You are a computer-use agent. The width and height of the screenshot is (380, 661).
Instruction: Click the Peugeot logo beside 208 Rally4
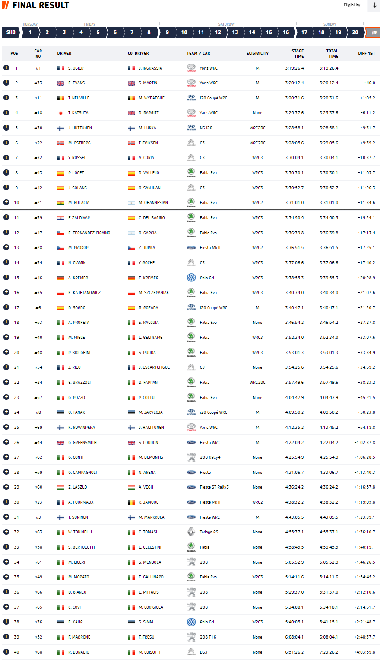coord(191,457)
